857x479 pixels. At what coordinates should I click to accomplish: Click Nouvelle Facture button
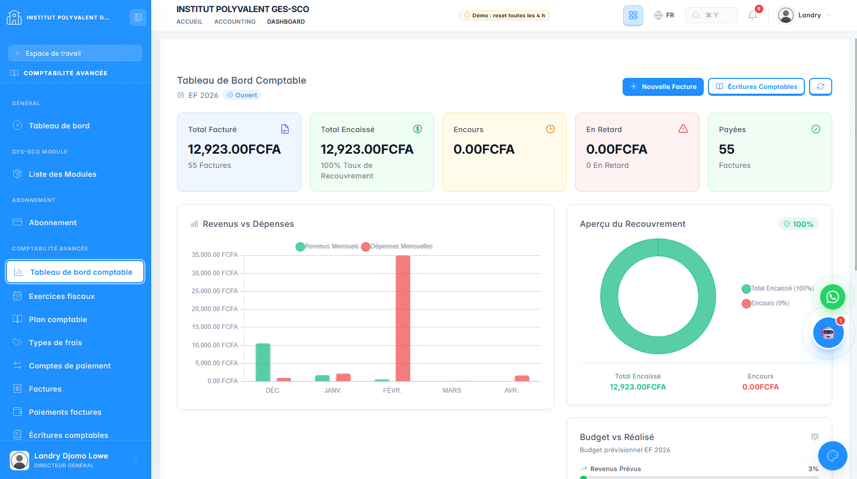pos(663,87)
